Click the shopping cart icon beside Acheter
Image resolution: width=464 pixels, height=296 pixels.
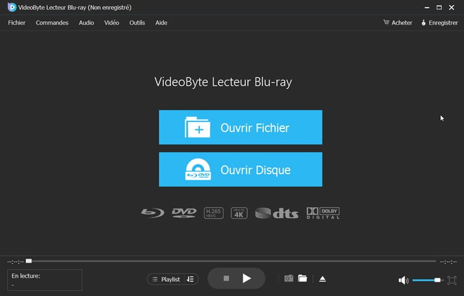coord(386,23)
